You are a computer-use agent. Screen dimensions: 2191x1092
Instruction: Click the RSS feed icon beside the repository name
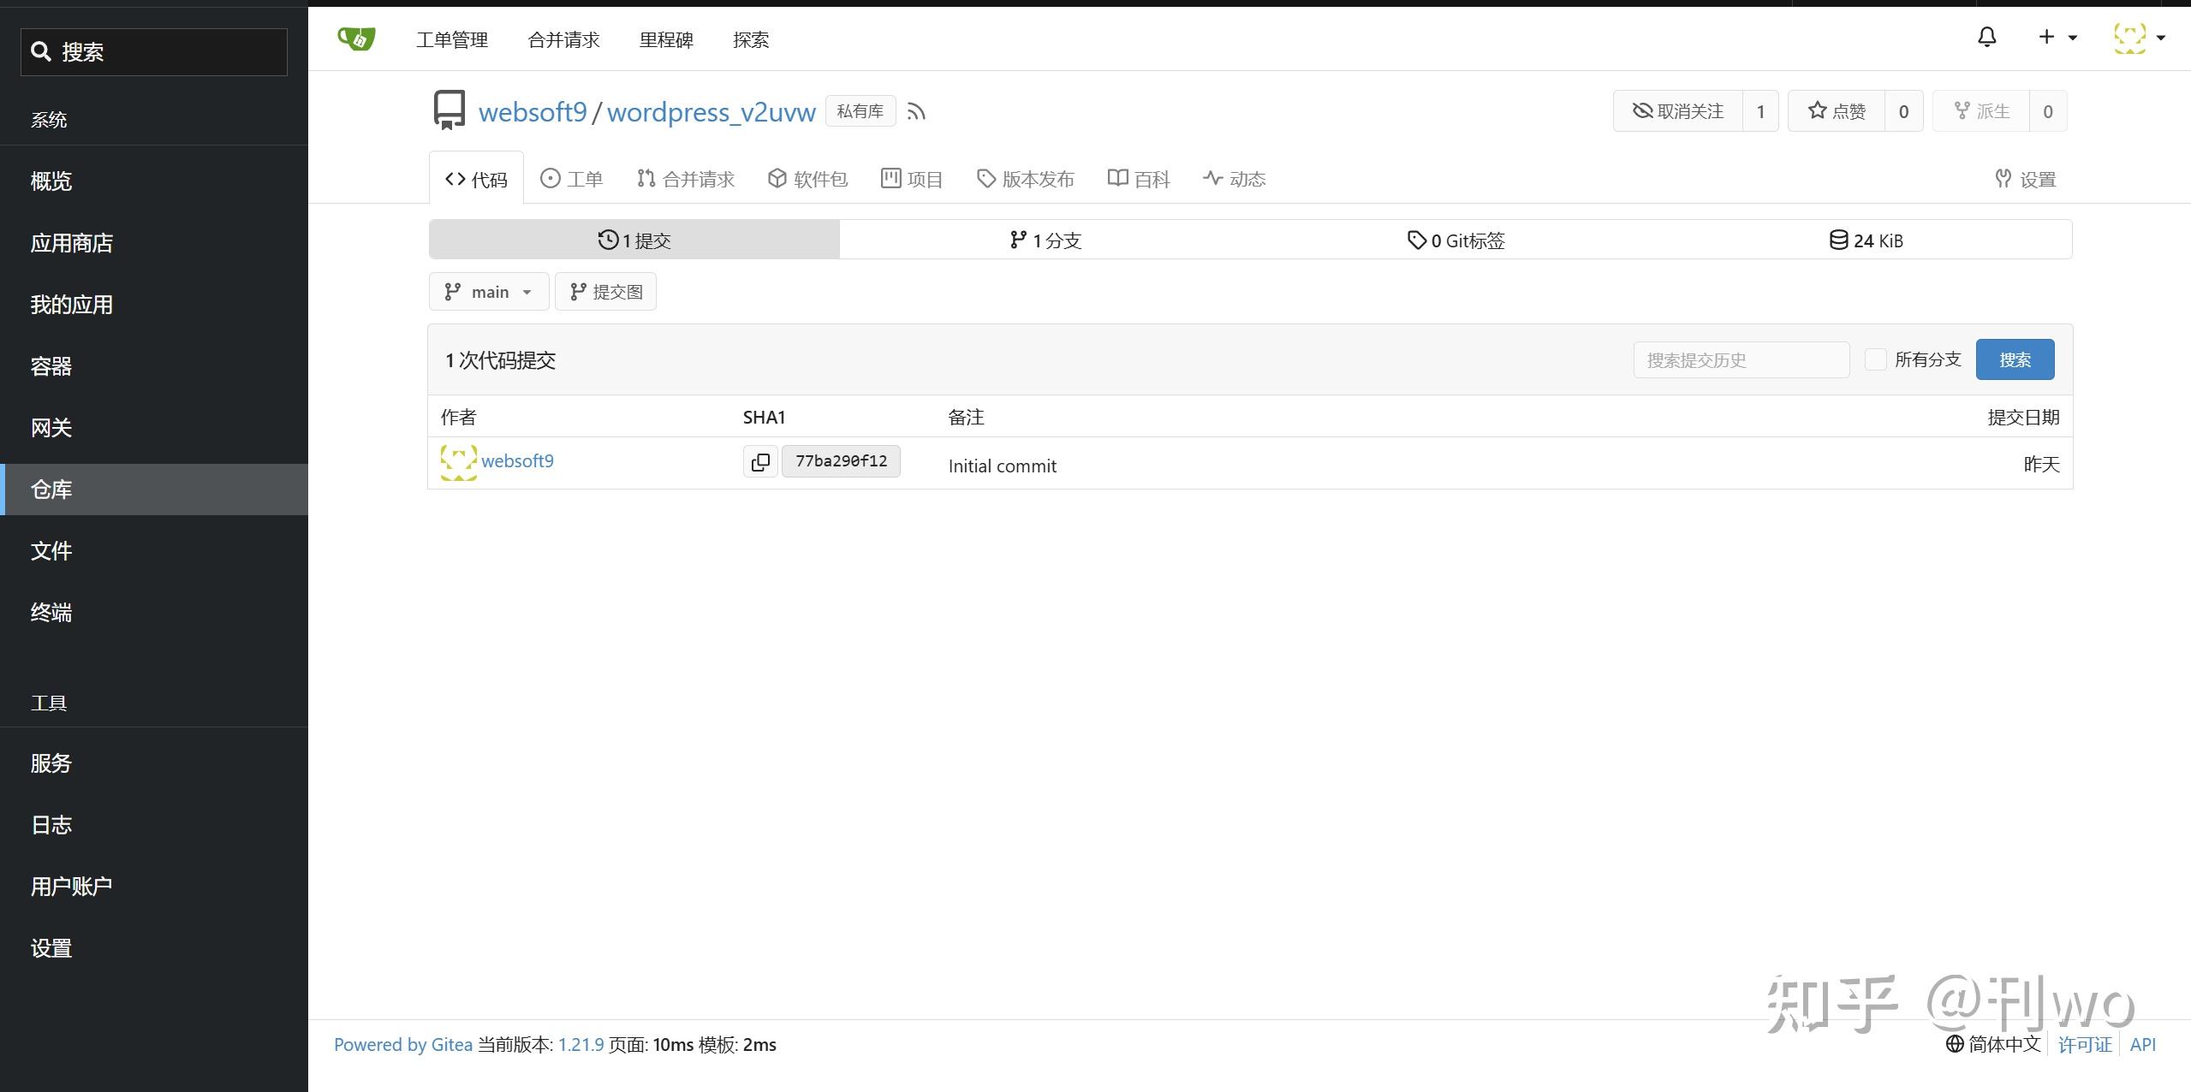(x=915, y=111)
